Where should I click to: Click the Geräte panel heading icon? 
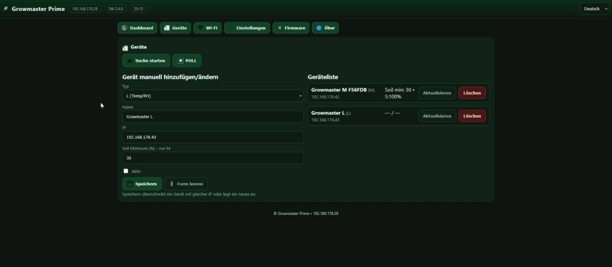(126, 48)
